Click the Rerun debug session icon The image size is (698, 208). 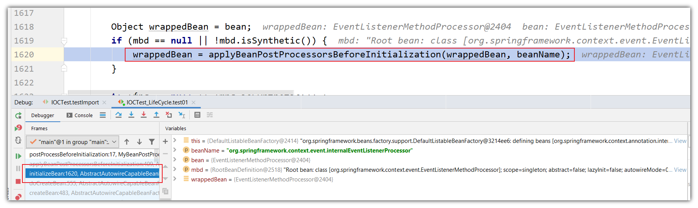[x=18, y=115]
